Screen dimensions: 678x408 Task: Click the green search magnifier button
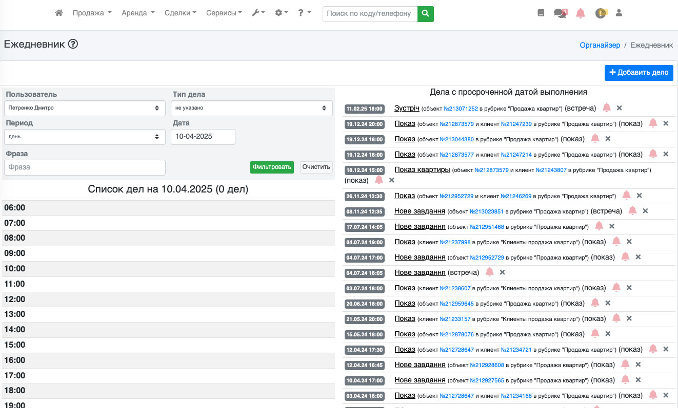point(425,14)
